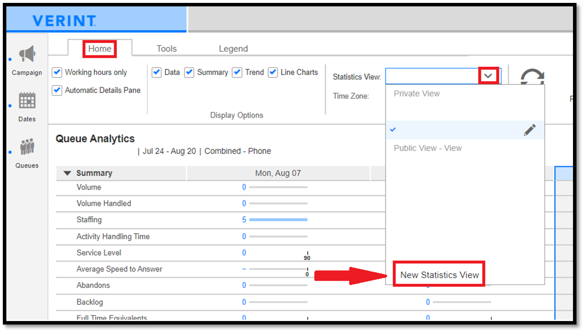Uncheck the Data checkbox
584x332 pixels.
(x=157, y=72)
